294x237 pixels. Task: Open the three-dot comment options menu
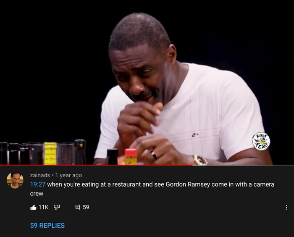pyautogui.click(x=286, y=207)
